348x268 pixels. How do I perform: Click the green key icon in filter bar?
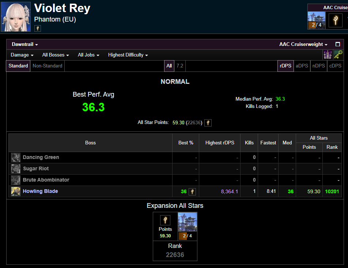(338, 54)
